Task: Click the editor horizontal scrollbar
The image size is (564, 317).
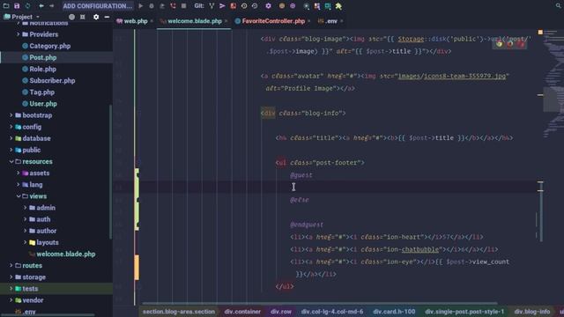Action: 319,303
